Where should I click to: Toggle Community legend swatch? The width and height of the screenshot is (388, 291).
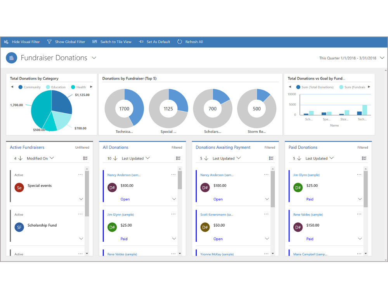(x=21, y=87)
